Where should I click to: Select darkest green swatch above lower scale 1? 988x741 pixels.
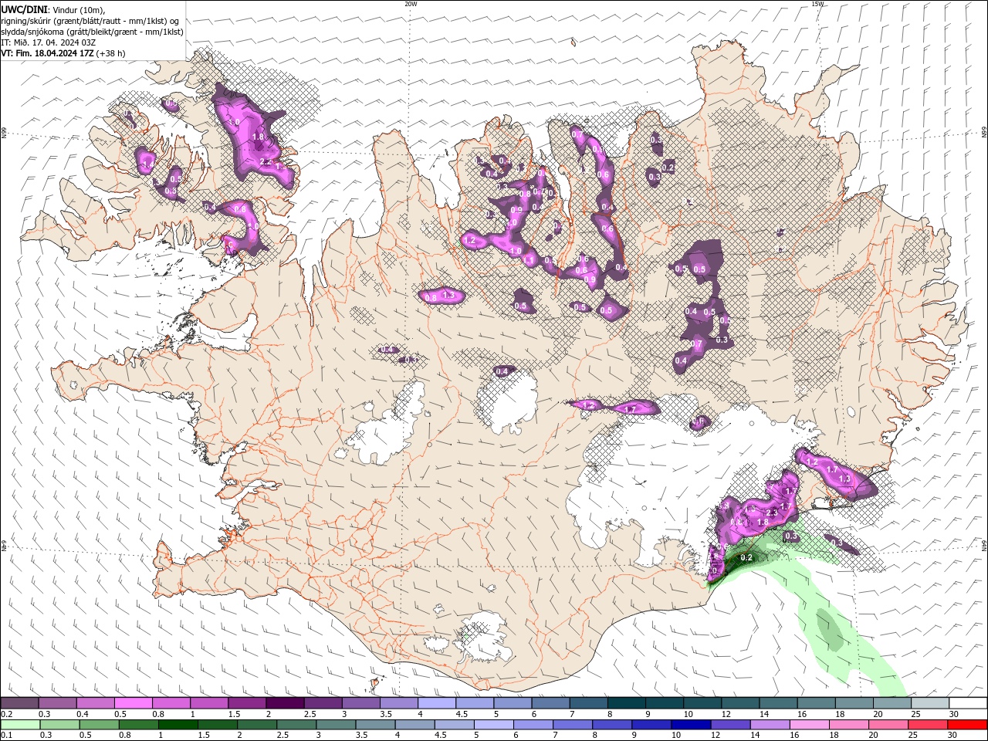click(x=178, y=725)
